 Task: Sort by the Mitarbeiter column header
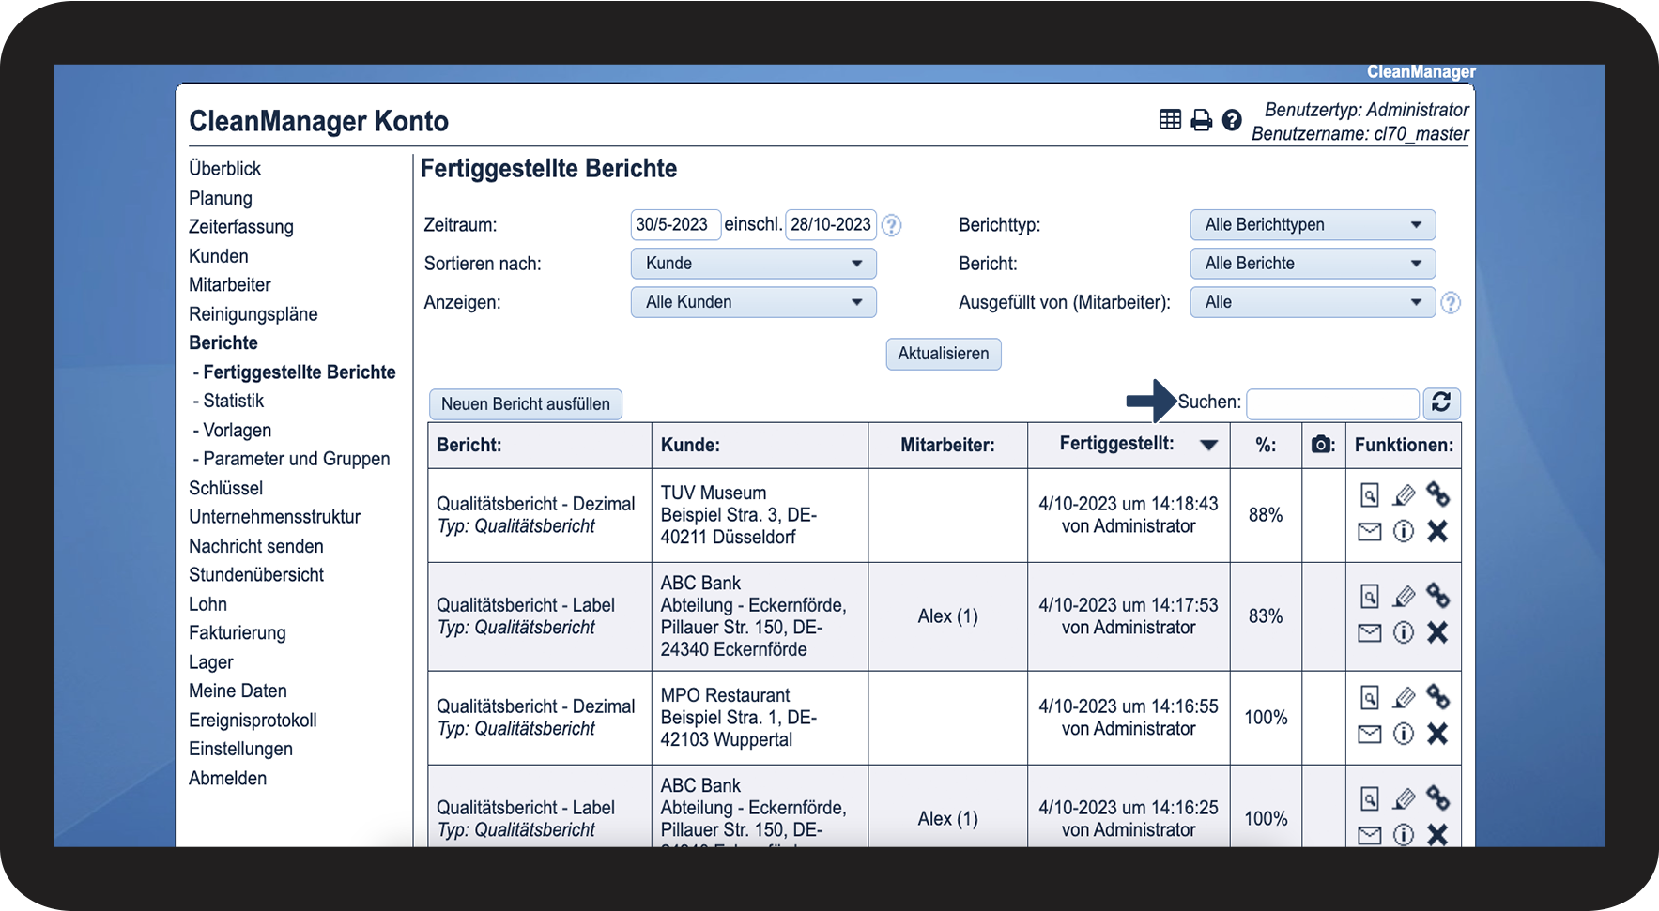[947, 446]
